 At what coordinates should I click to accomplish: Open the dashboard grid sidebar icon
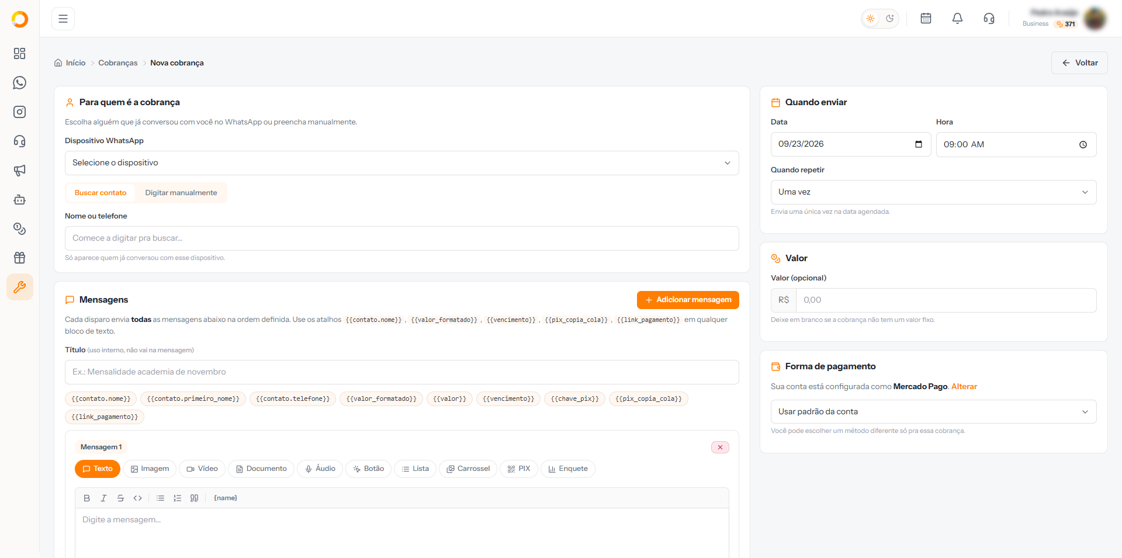[x=20, y=54]
